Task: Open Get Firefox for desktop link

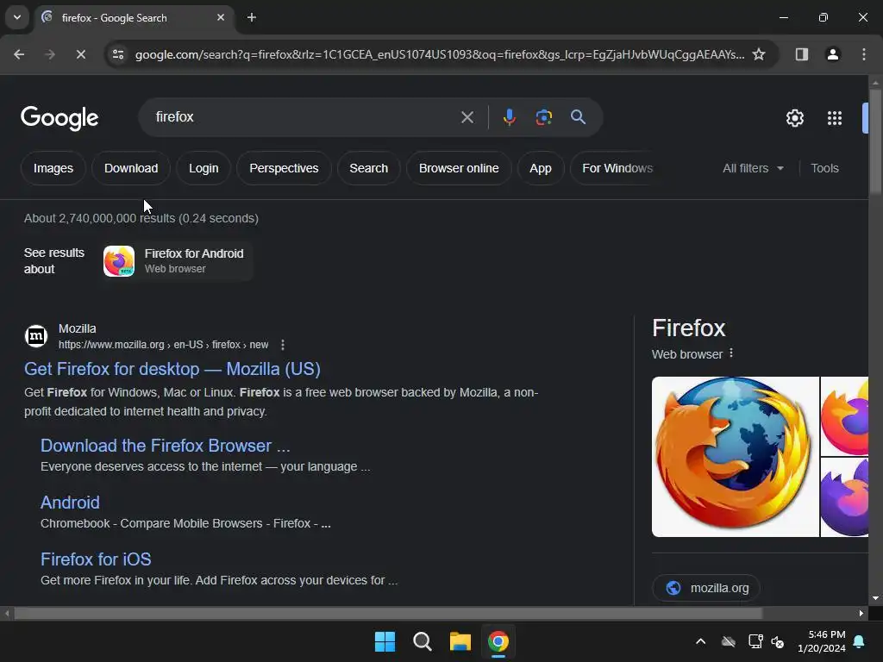Action: 172,369
